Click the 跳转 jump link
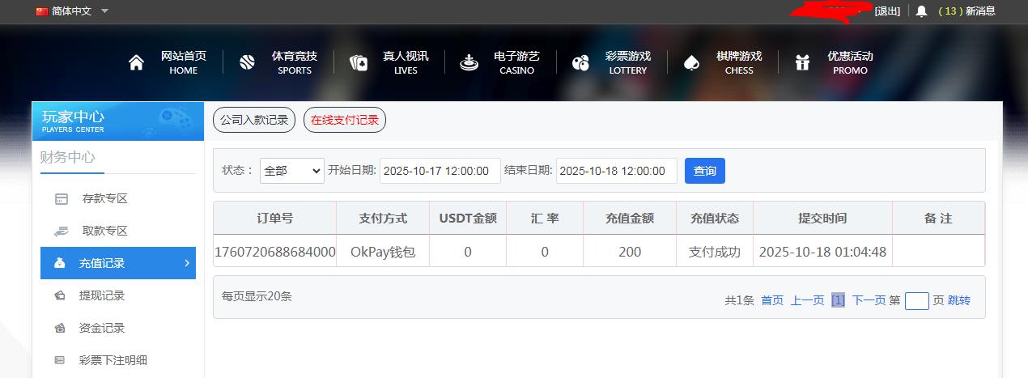1028x378 pixels. (959, 300)
